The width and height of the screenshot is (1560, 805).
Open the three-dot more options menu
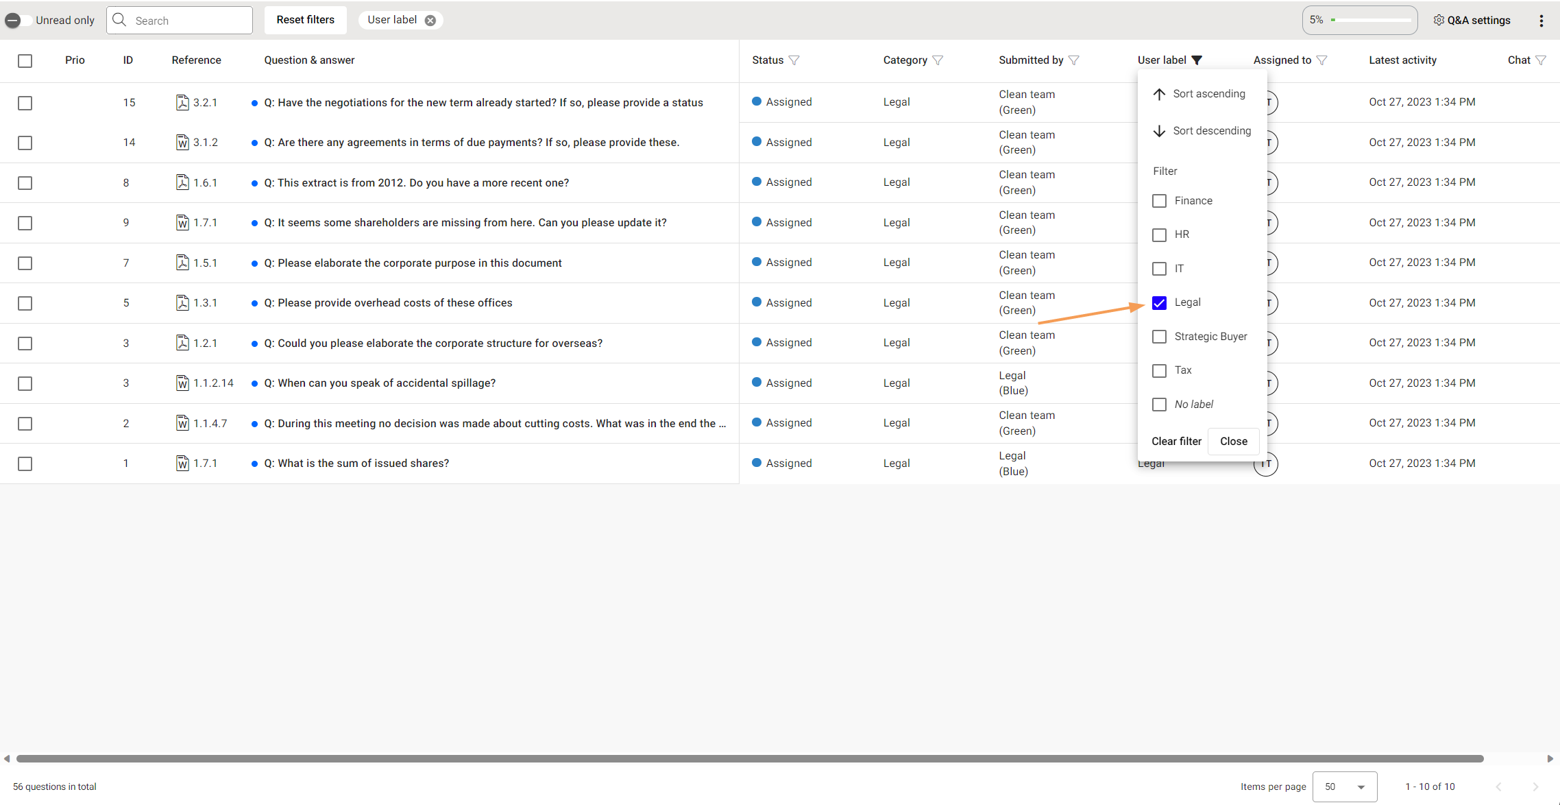point(1541,21)
